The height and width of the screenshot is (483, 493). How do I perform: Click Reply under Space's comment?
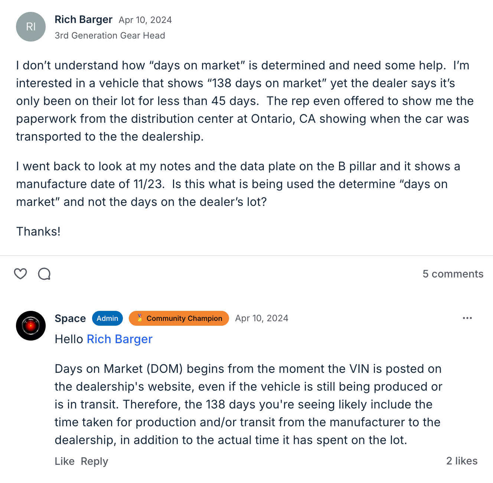tap(94, 461)
